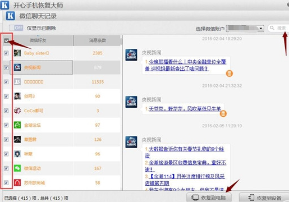Click the 恢复到电脑 button
Image resolution: width=289 pixels, height=202 pixels.
pos(209,198)
